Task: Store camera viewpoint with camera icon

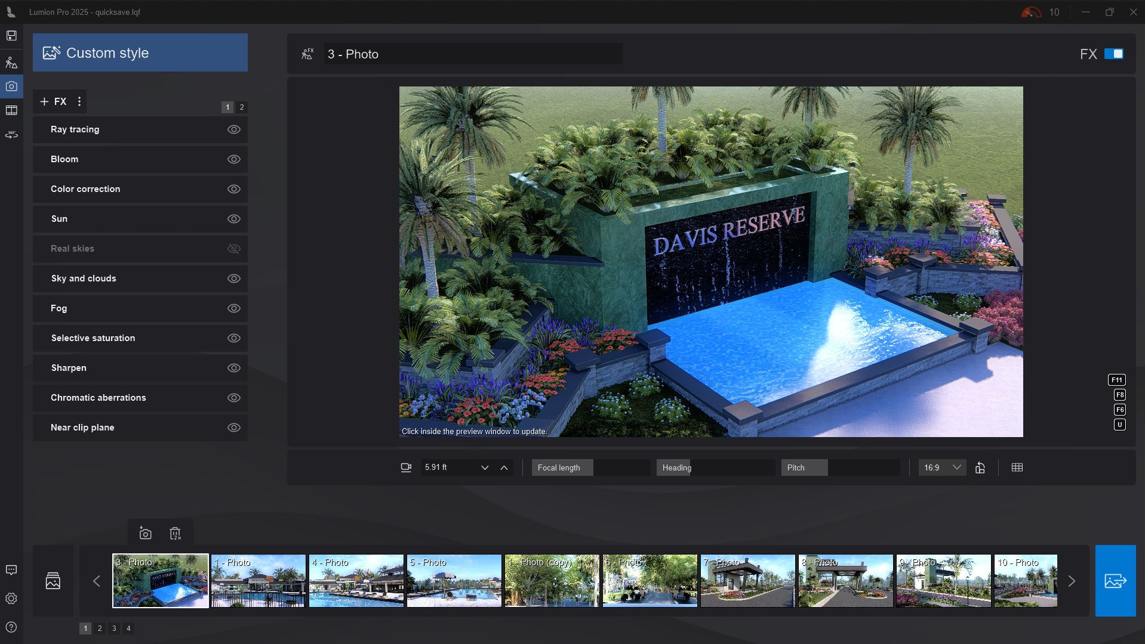Action: 145,533
